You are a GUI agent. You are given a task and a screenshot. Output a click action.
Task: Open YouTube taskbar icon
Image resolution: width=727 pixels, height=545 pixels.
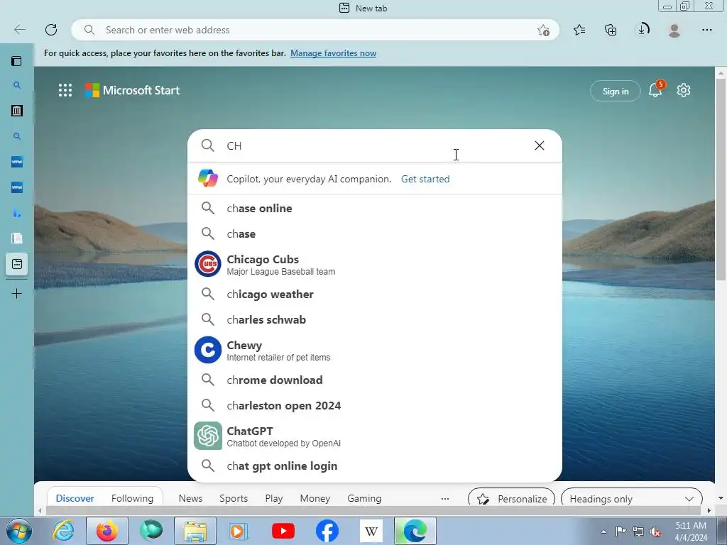click(x=283, y=531)
